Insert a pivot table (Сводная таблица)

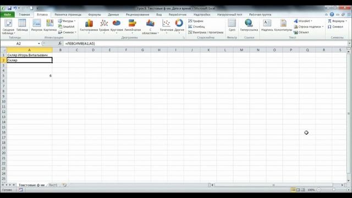(8, 27)
